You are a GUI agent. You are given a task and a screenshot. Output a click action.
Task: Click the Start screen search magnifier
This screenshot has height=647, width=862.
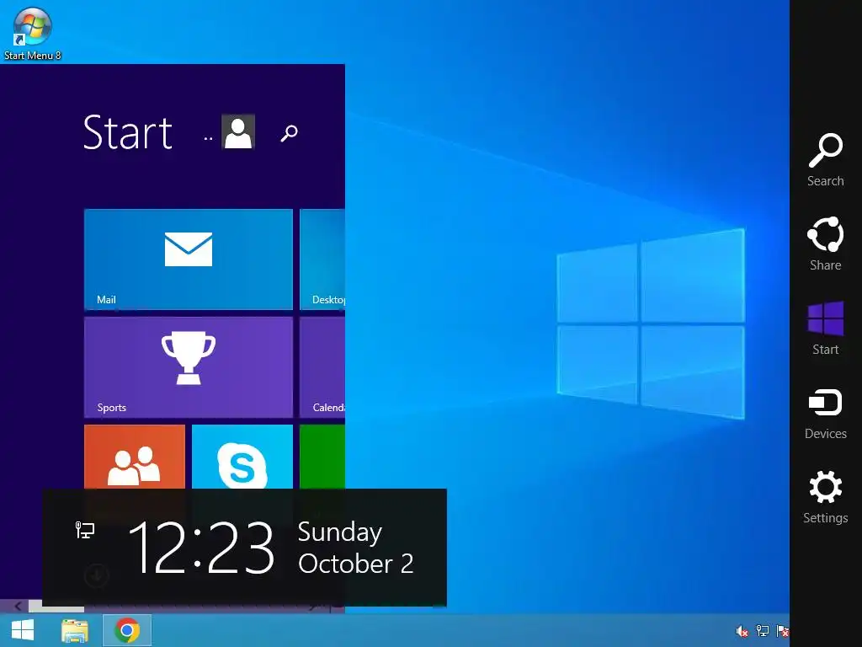click(x=290, y=132)
